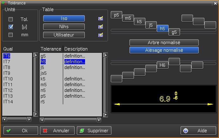The height and width of the screenshot is (138, 219).
Task: Click the edit icon beside the Iso table
Action: pos(101,18)
